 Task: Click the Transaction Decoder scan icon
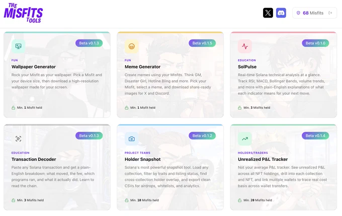(x=18, y=139)
